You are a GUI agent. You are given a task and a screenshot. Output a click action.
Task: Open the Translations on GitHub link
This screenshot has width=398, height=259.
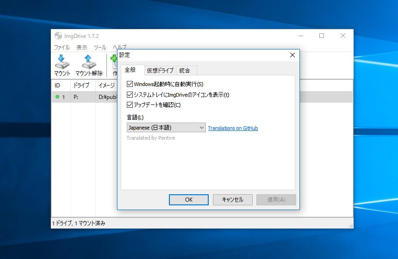(233, 128)
